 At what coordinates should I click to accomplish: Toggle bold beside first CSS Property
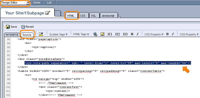pos(167,34)
